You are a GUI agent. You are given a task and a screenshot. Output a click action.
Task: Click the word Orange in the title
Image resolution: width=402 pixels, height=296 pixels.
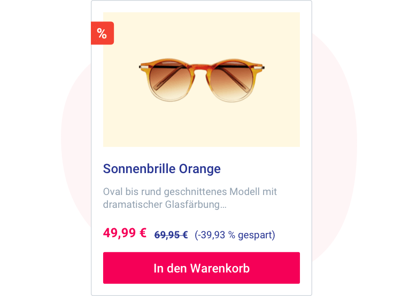coord(200,169)
